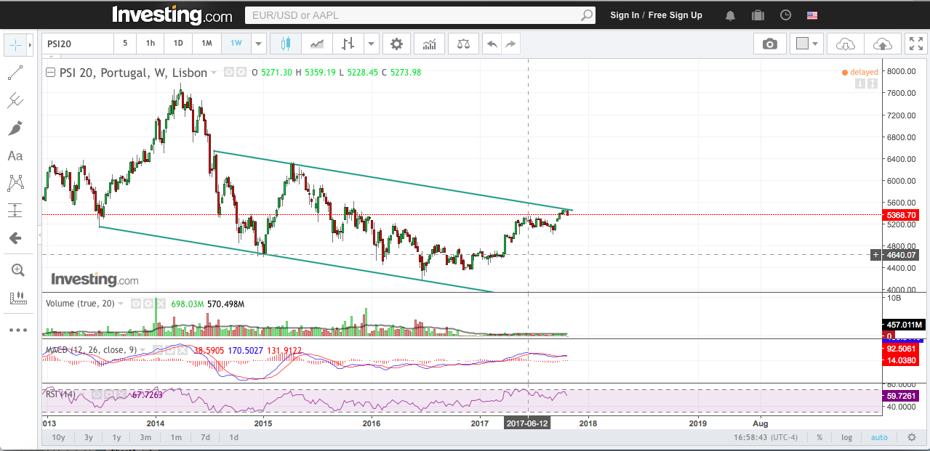930x451 pixels.
Task: Toggle auto scale for price axis
Action: click(x=879, y=437)
